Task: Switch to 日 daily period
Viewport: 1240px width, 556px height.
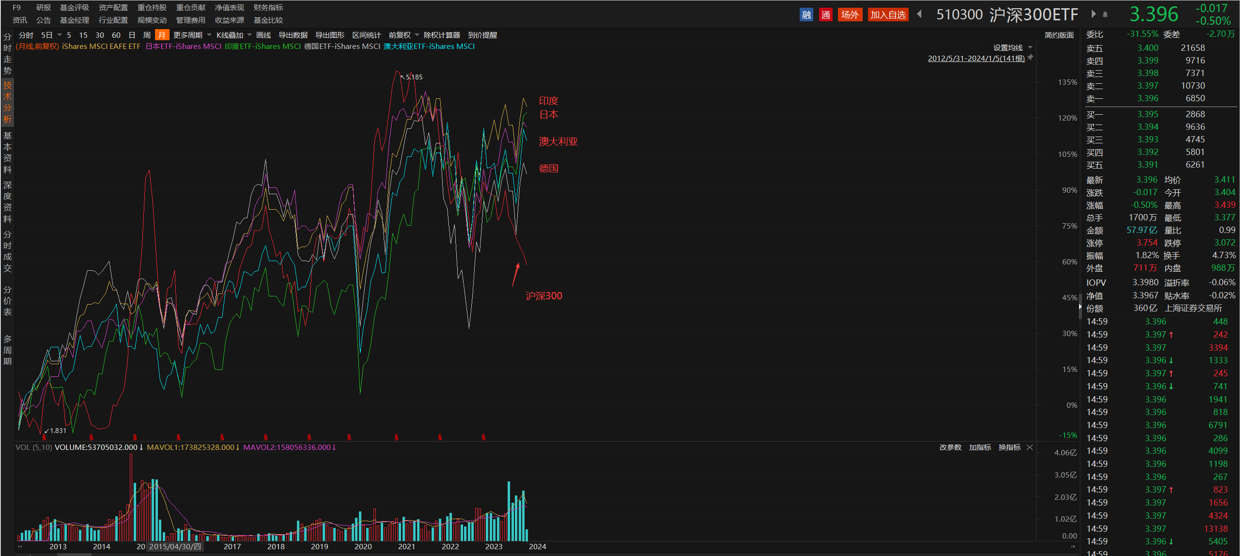Action: [132, 35]
